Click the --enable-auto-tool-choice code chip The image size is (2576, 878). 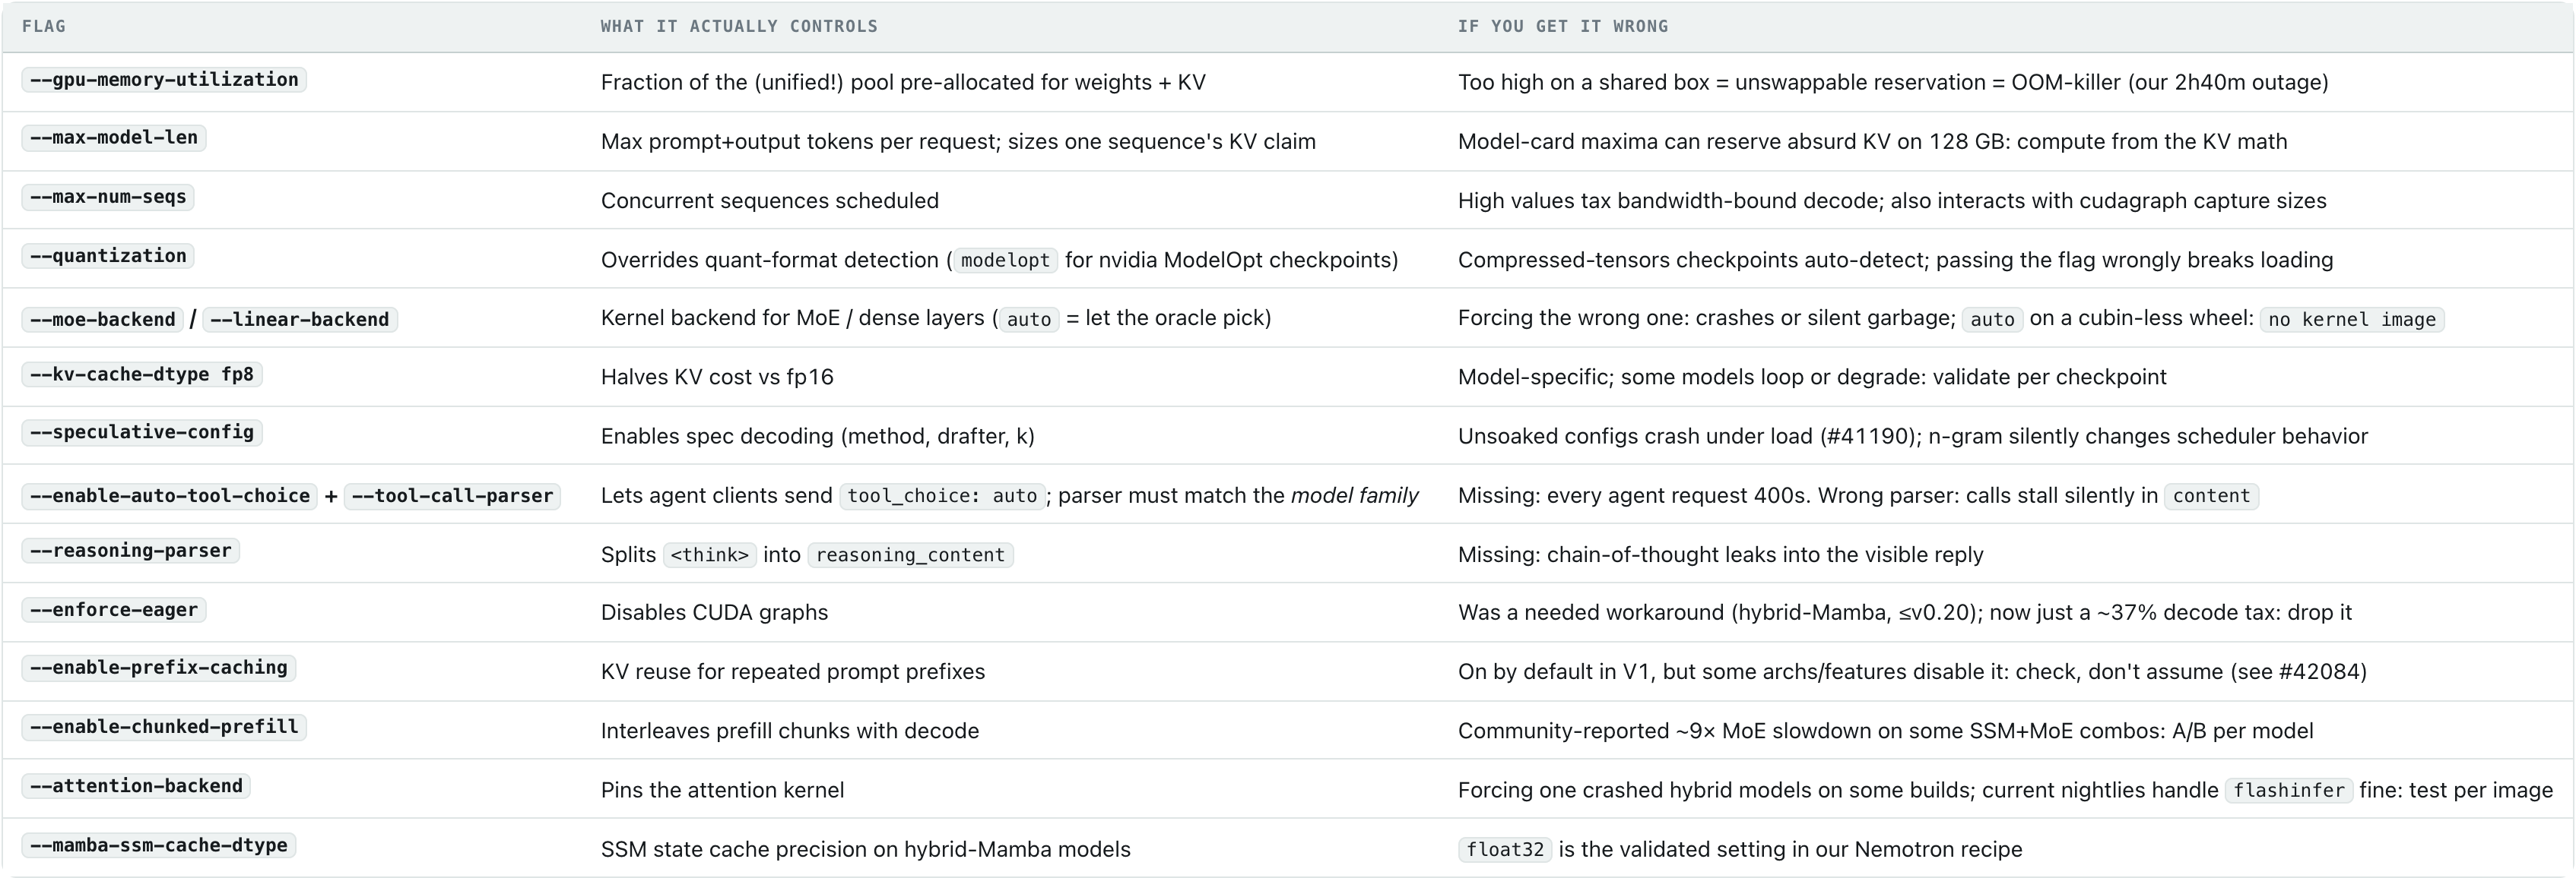click(x=170, y=497)
